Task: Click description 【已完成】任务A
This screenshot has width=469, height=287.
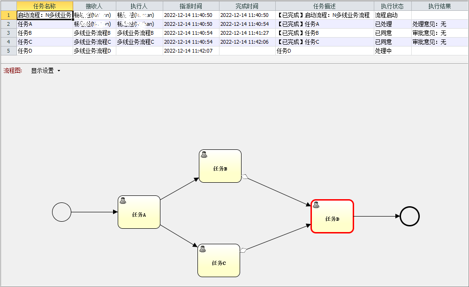Action: click(x=325, y=24)
